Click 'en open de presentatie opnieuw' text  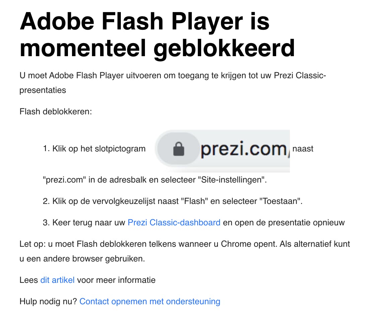click(284, 222)
